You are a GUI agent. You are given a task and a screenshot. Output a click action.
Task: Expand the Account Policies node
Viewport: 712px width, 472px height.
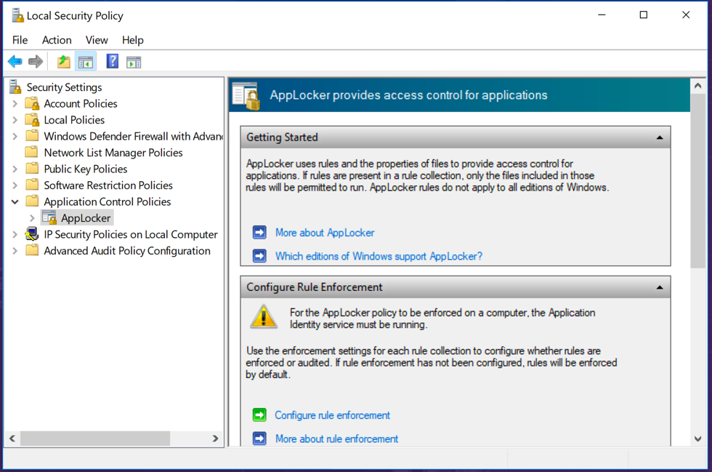click(x=15, y=104)
